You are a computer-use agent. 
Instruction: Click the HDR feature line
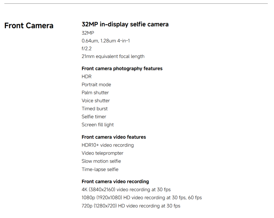tap(86, 77)
